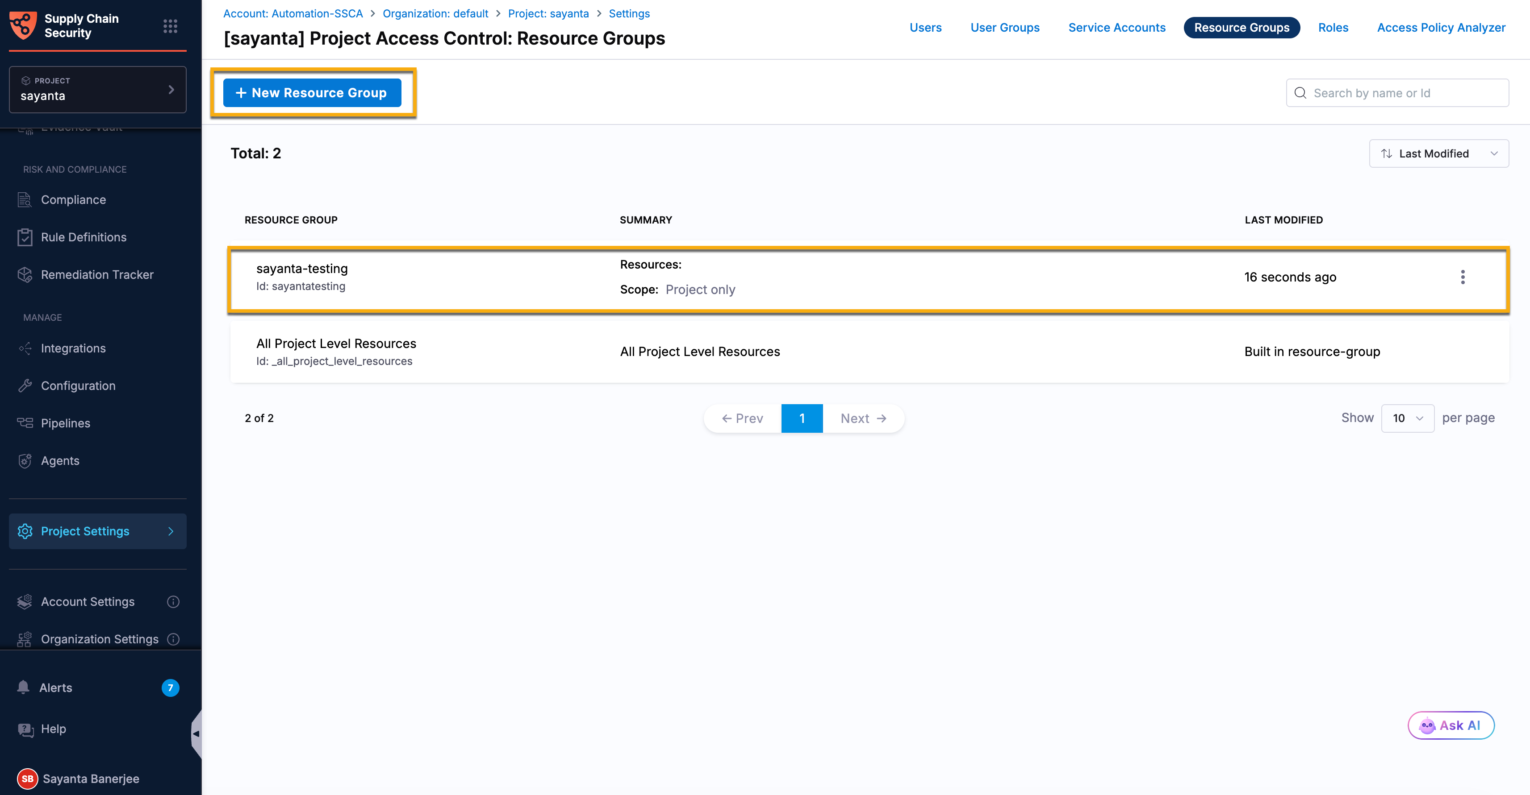Create a New Resource Group
The image size is (1530, 795).
coord(313,93)
